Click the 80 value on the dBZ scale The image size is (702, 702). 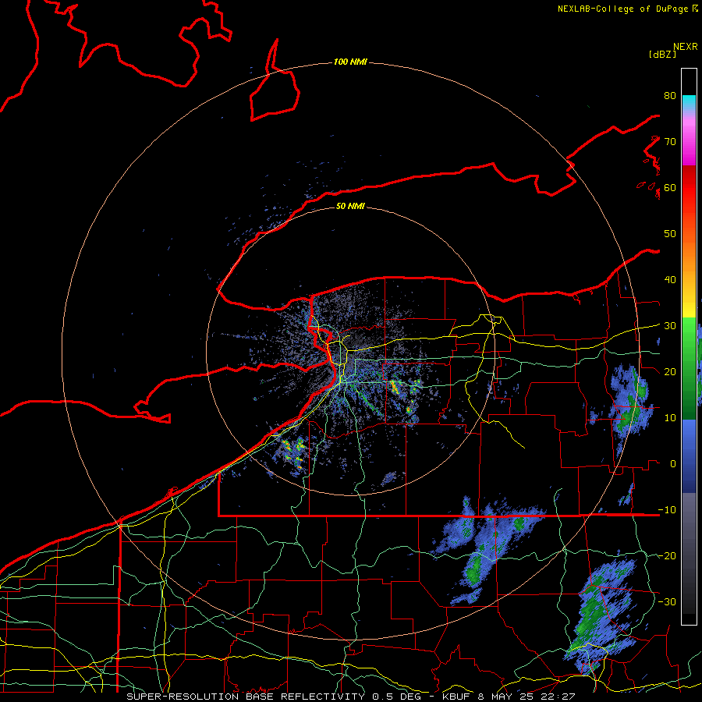click(x=670, y=96)
